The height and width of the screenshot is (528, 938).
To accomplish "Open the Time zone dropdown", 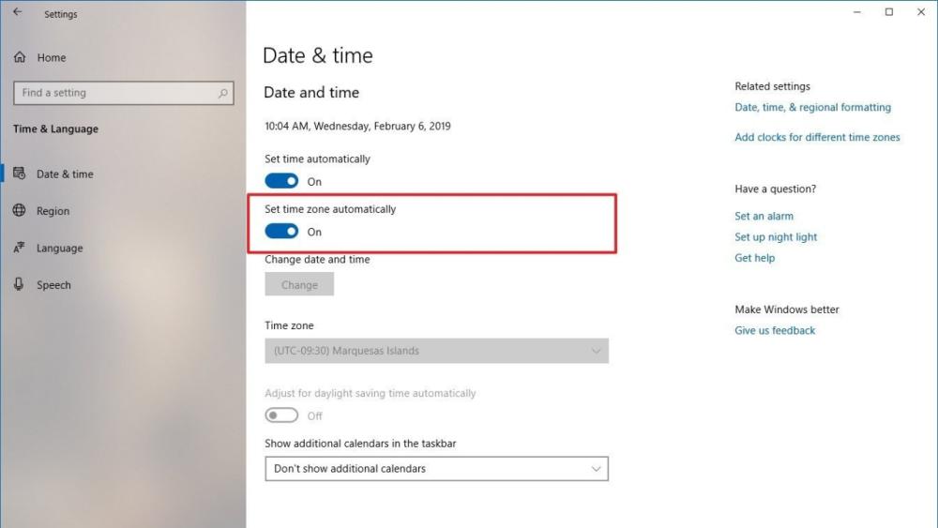I will point(437,351).
